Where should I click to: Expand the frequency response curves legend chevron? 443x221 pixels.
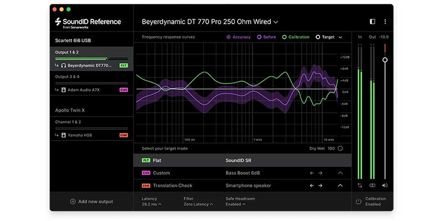(x=340, y=37)
